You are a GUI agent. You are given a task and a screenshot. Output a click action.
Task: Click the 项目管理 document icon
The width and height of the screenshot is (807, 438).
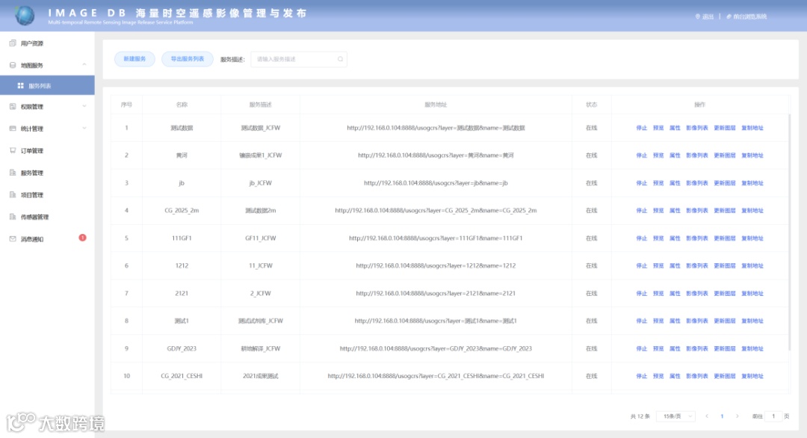point(13,194)
